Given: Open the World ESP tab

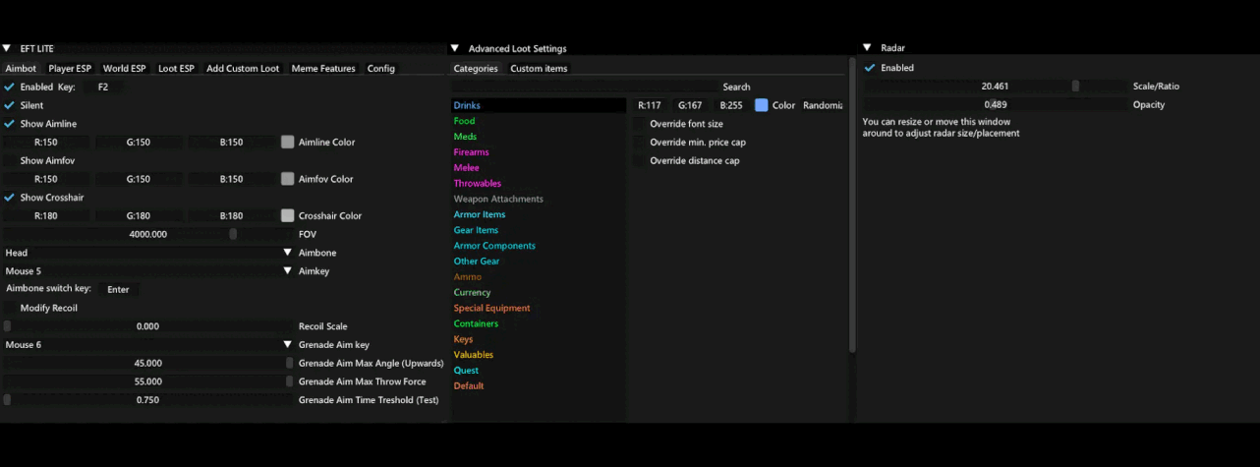Looking at the screenshot, I should [124, 69].
